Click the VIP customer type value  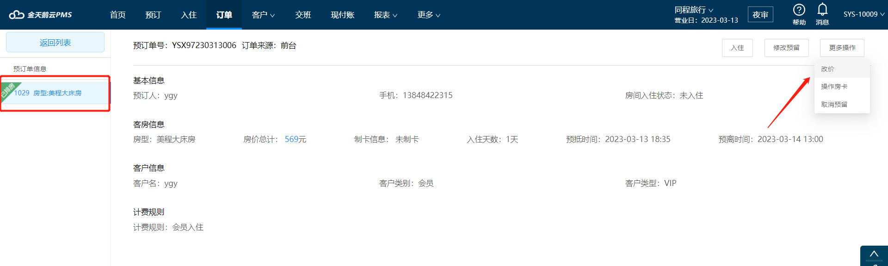pos(670,183)
